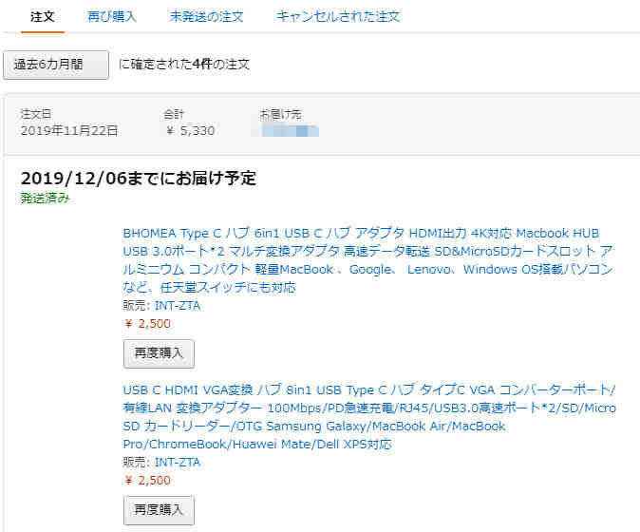The image size is (640, 532).
Task: Click the blurred お届け先 recipient name
Action: pos(286,131)
